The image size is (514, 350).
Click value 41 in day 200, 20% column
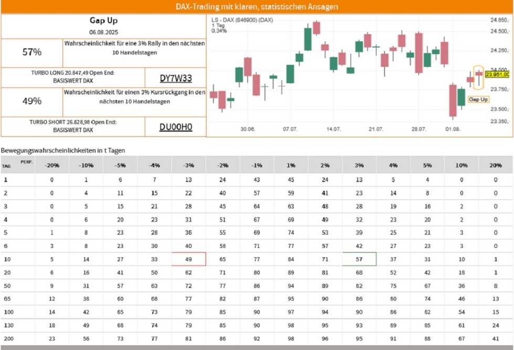point(495,338)
